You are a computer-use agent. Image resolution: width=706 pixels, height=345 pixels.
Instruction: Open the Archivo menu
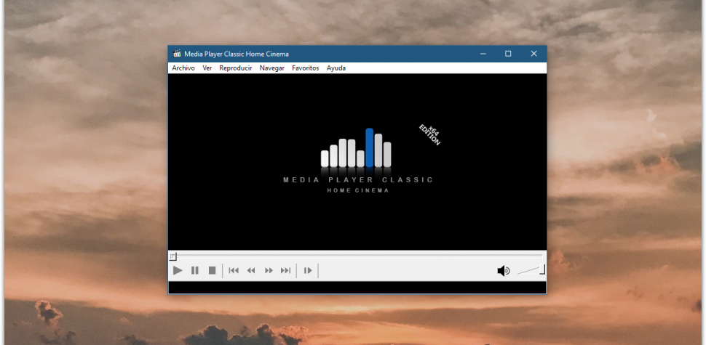[x=183, y=68]
